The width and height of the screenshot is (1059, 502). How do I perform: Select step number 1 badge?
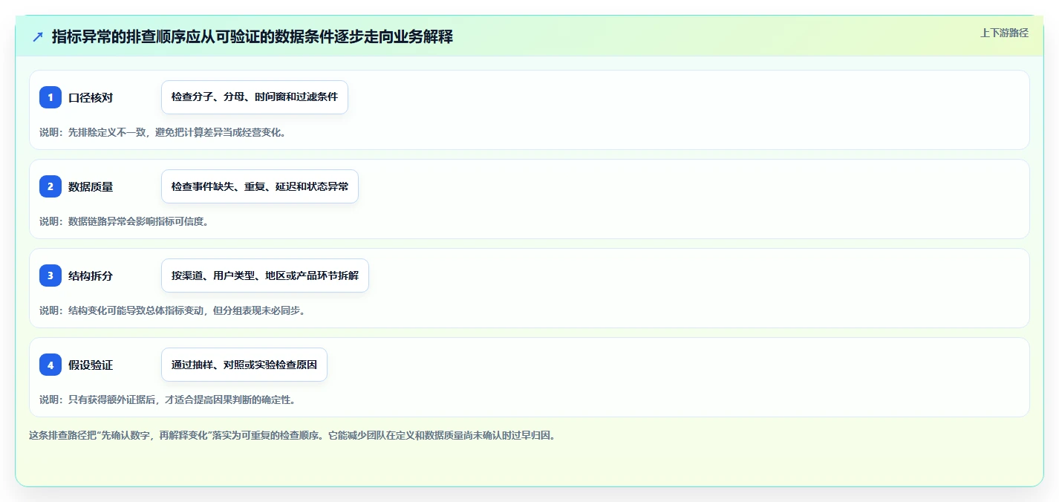click(50, 97)
